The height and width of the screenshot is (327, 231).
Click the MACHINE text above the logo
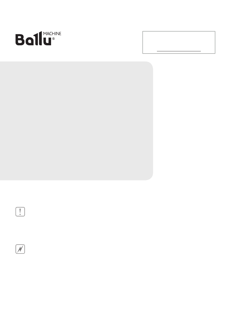tap(52, 33)
